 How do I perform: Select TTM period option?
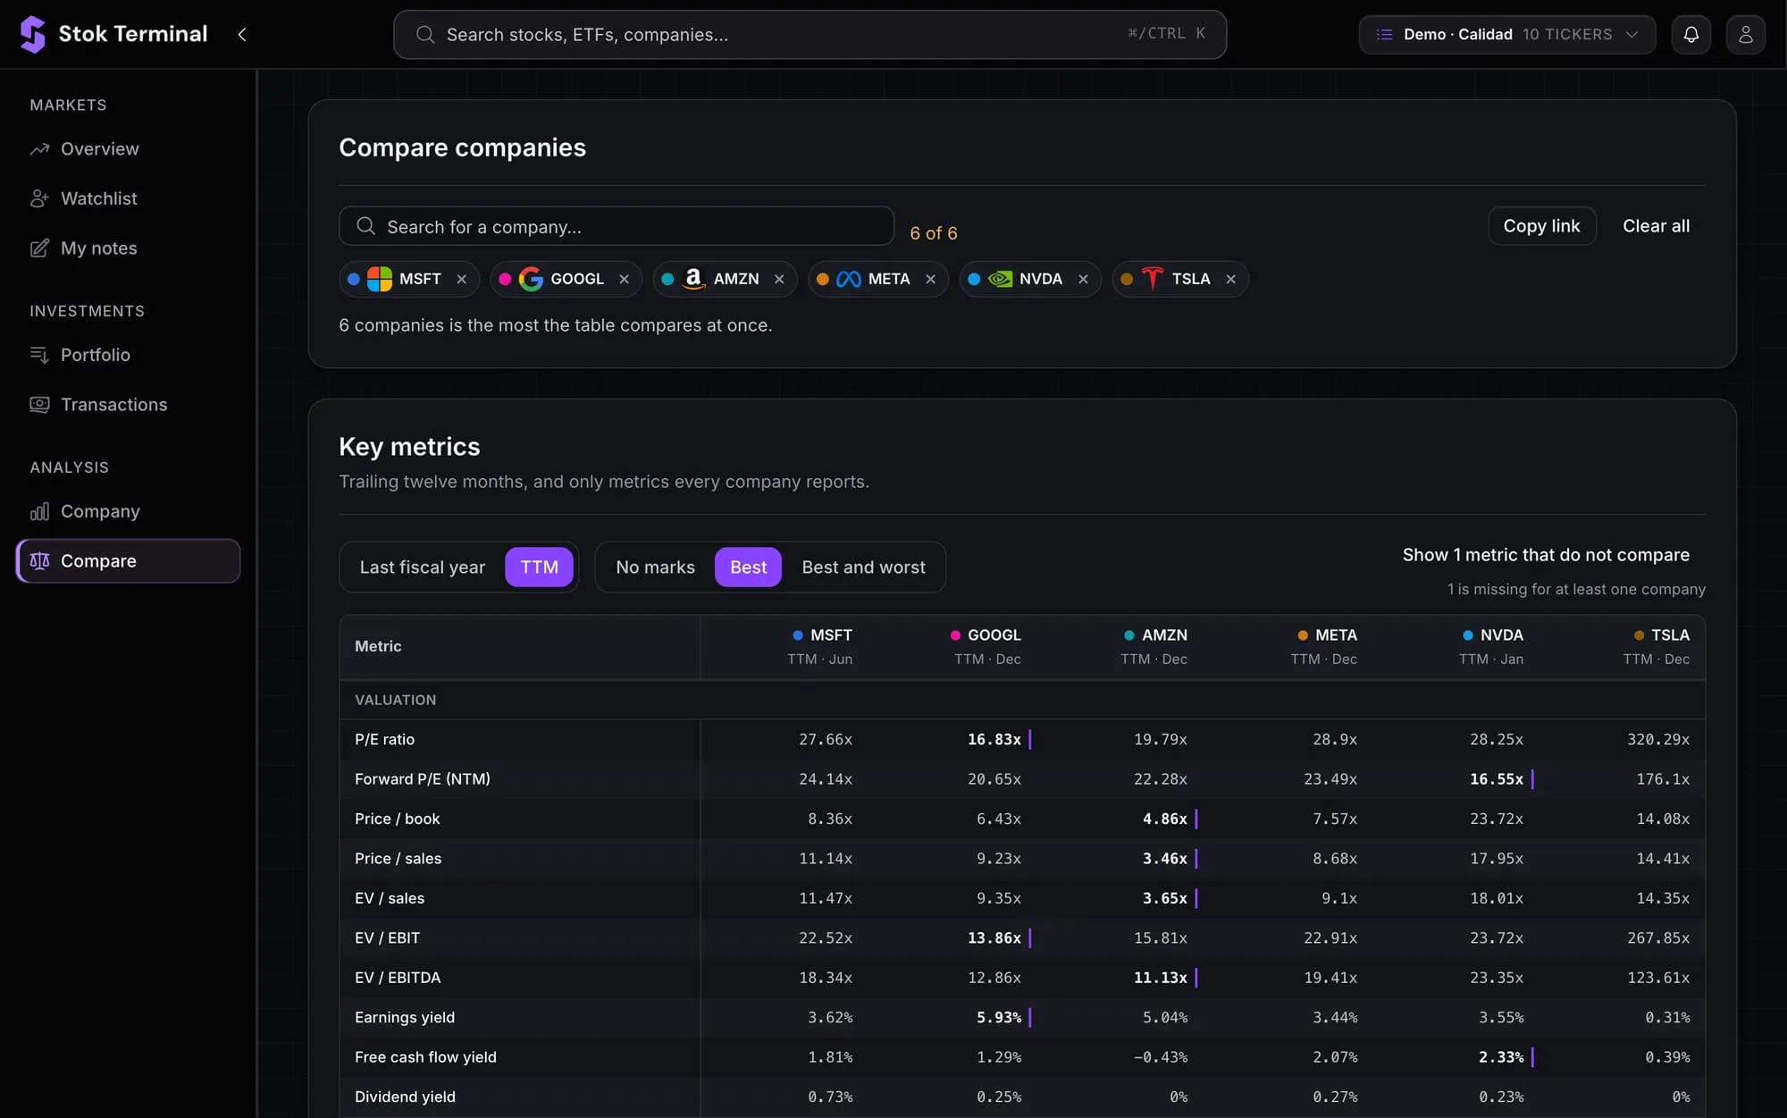tap(540, 567)
